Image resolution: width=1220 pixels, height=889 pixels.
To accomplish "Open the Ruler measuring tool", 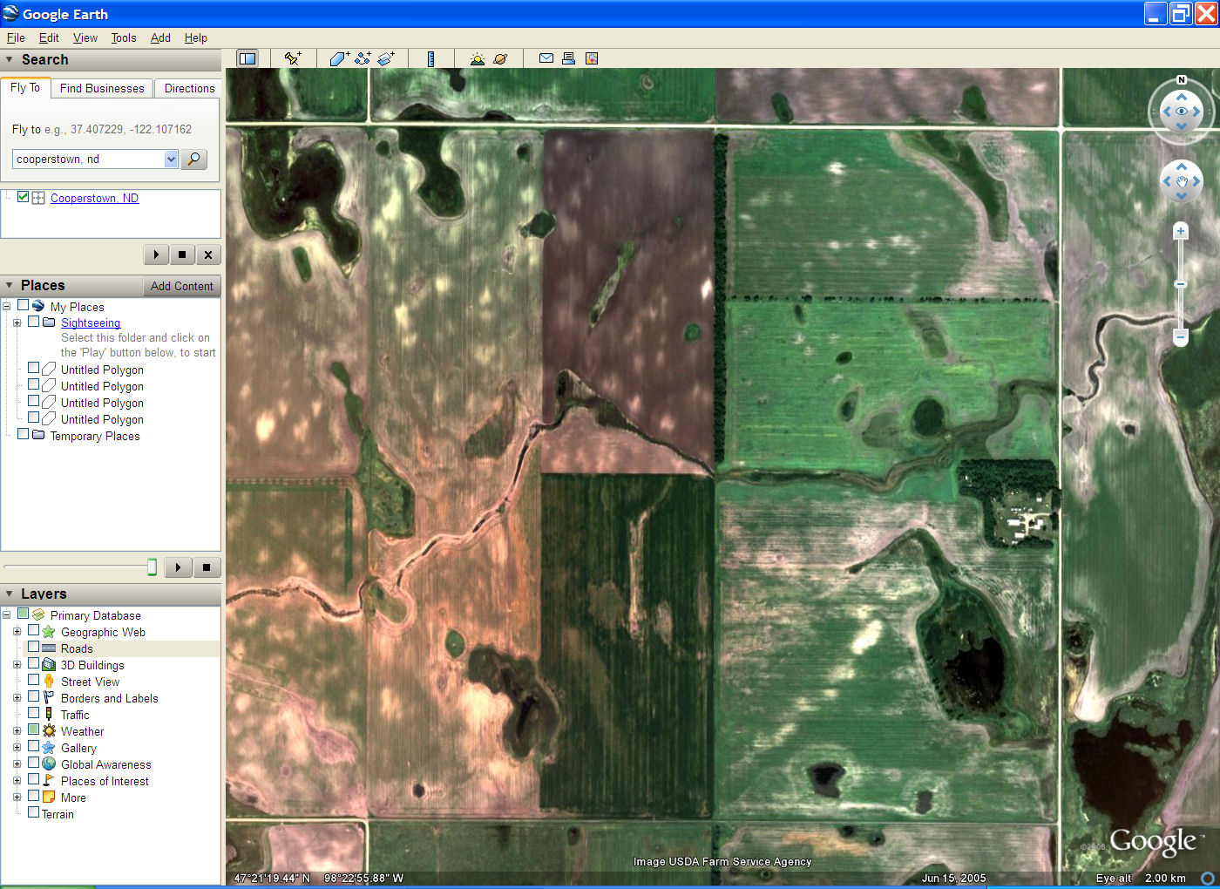I will pyautogui.click(x=430, y=58).
